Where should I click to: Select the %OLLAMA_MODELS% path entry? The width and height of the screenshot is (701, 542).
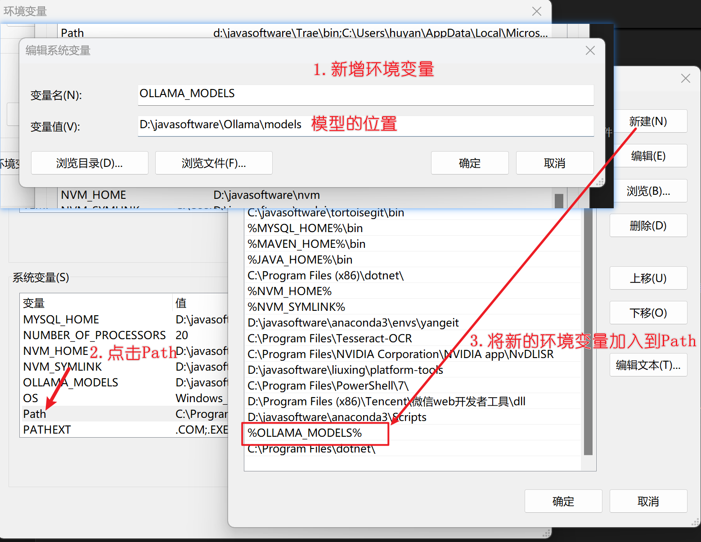[x=413, y=433]
